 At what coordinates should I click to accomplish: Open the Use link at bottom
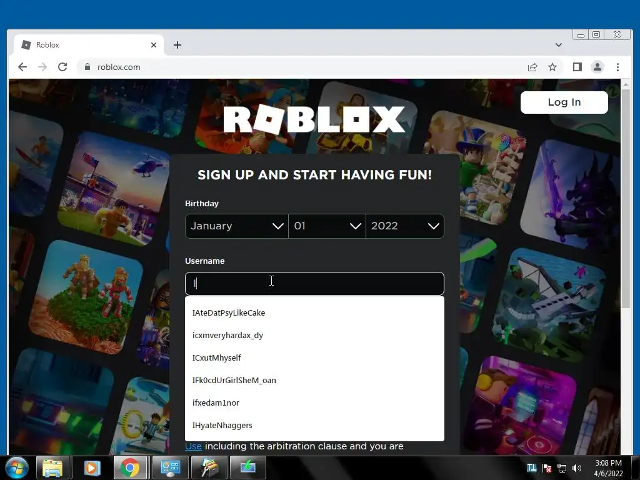pos(194,446)
